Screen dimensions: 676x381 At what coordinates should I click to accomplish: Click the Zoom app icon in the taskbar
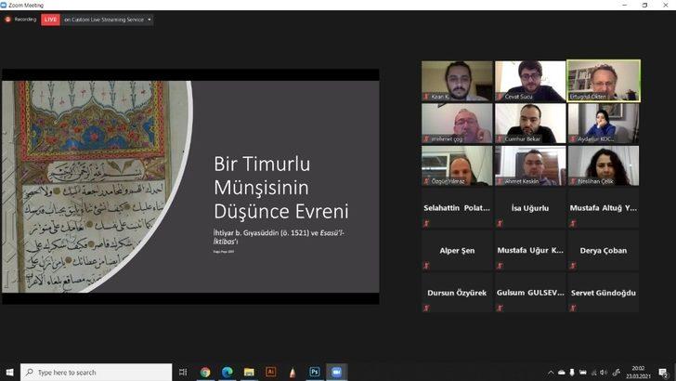pyautogui.click(x=337, y=372)
